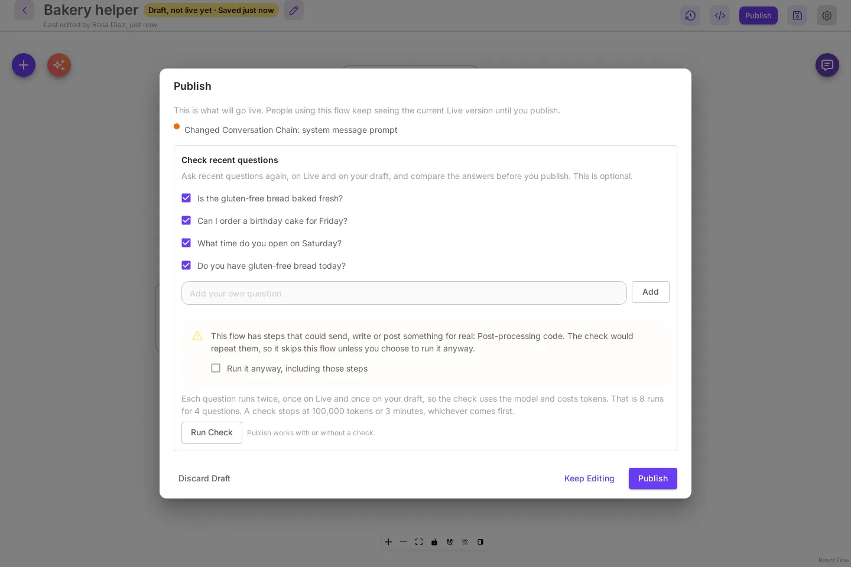Viewport: 851px width, 567px height.
Task: Click "Changed Conversation Chain: system message prompt"
Action: (x=291, y=130)
